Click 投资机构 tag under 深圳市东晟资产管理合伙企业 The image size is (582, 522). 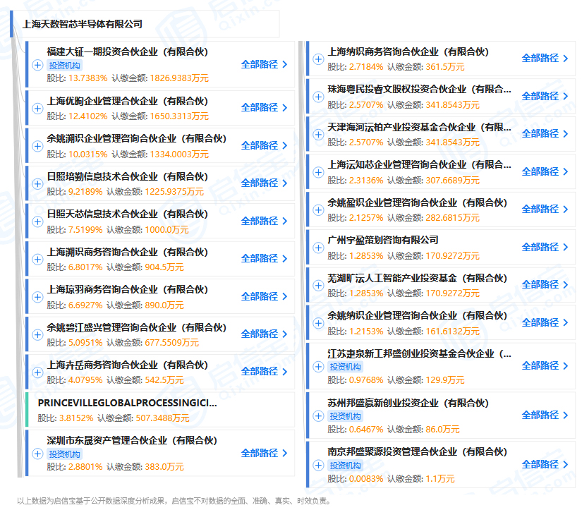coord(65,454)
